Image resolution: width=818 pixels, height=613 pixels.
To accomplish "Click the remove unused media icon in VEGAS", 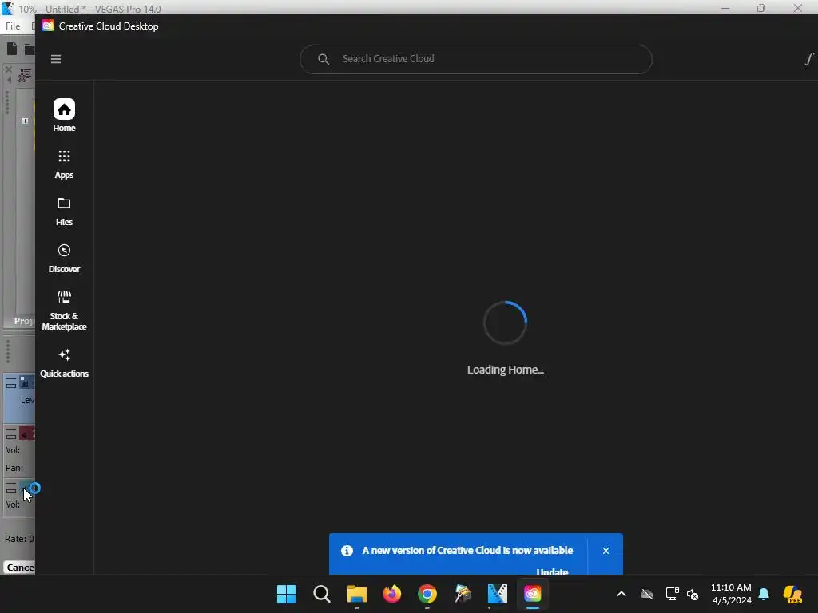I will tap(25, 76).
